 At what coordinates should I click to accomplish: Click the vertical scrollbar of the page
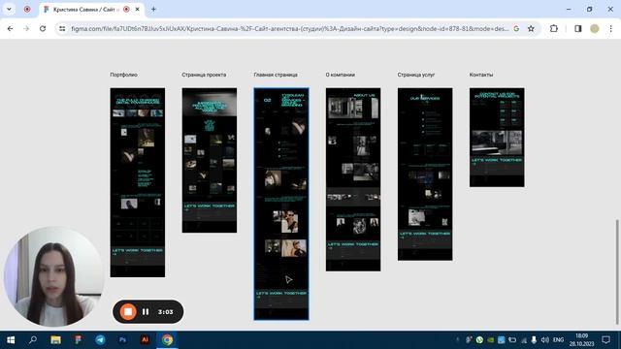click(x=617, y=271)
